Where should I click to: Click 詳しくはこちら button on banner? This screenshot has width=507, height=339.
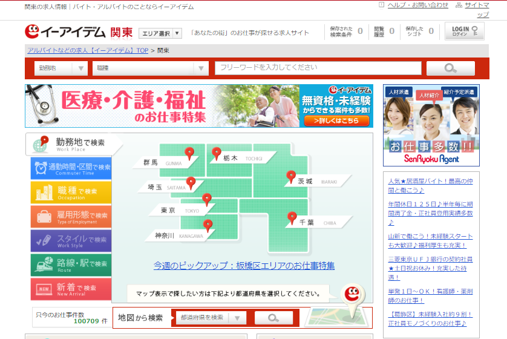coord(336,120)
